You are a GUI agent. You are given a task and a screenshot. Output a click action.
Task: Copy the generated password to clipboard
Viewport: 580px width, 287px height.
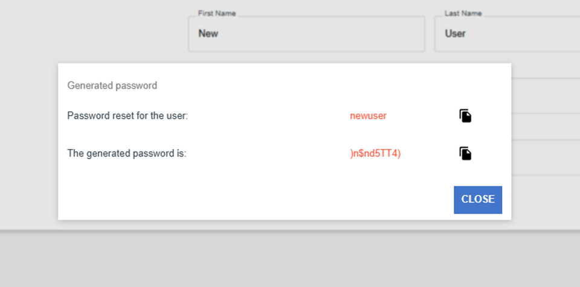tap(465, 153)
